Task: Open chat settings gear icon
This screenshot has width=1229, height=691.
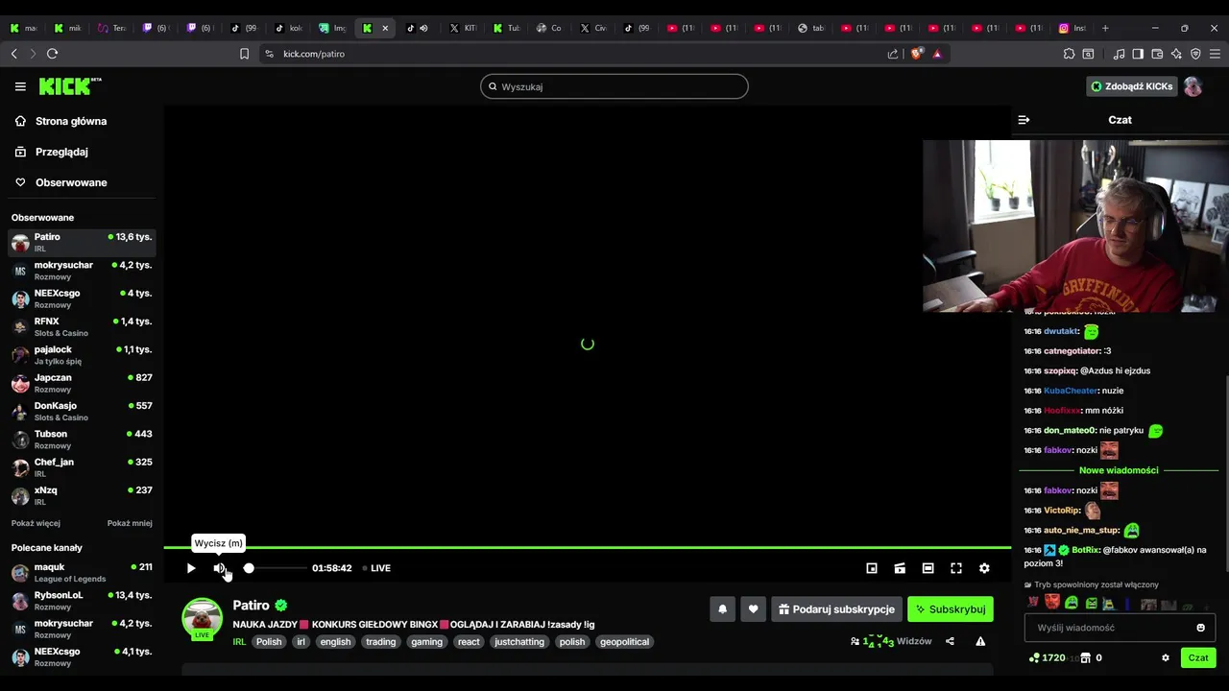Action: tap(1166, 658)
